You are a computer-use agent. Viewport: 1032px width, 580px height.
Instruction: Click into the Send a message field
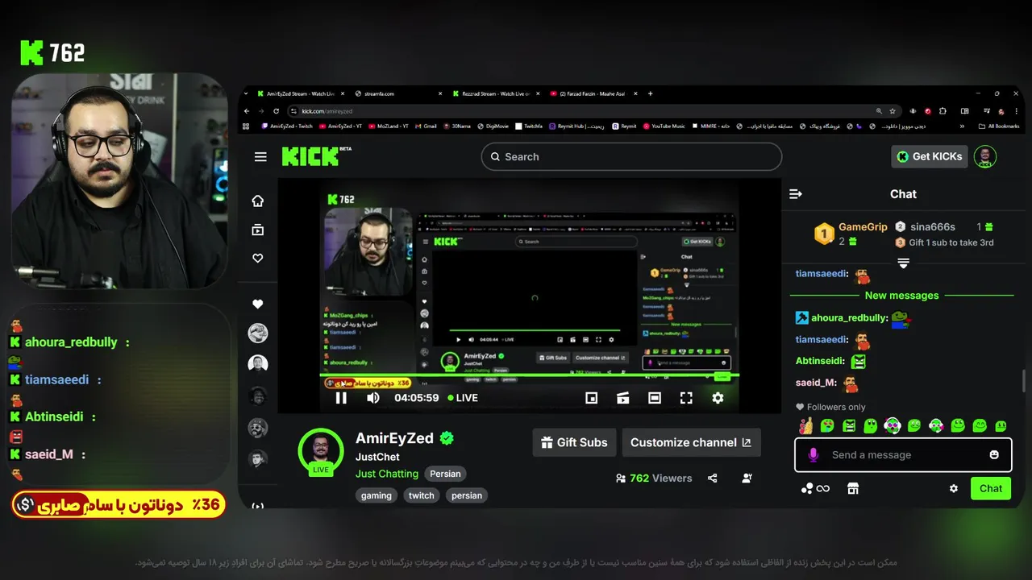pos(903,455)
